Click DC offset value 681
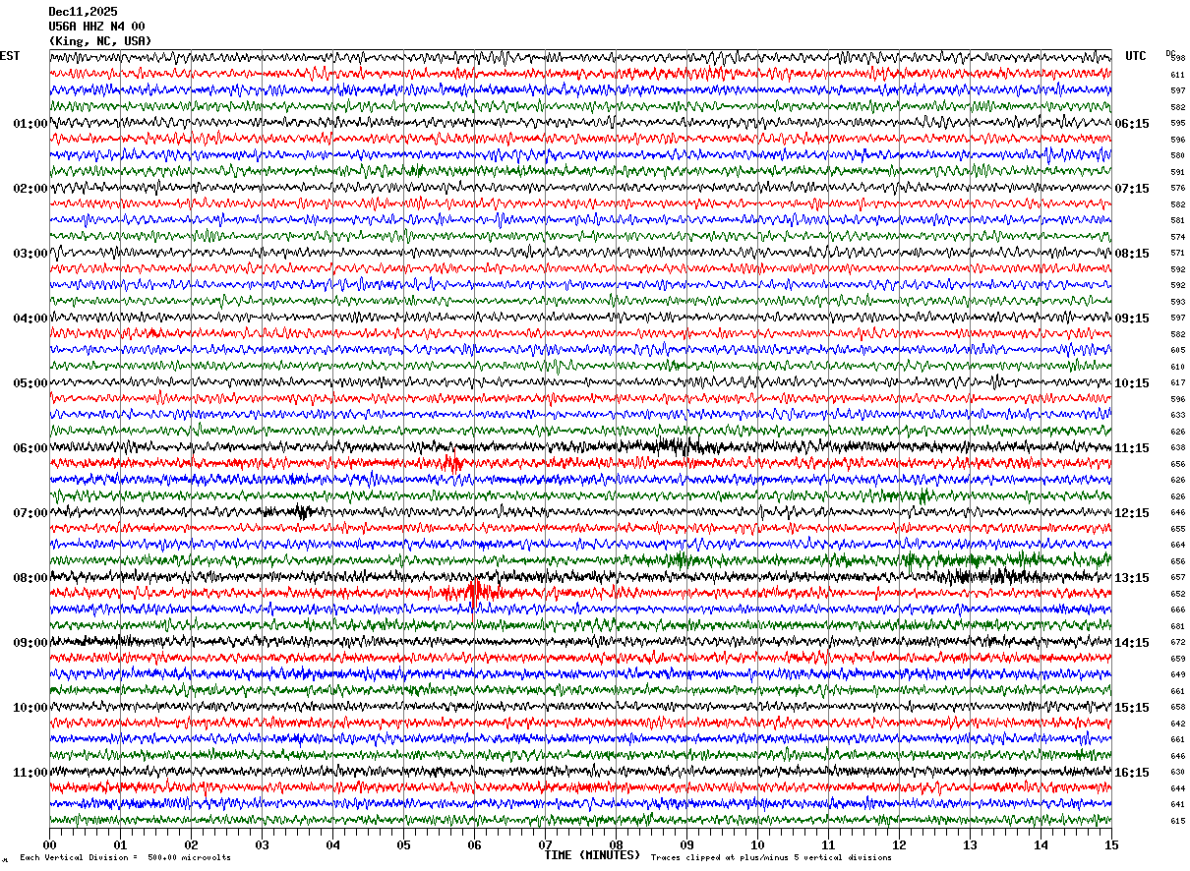This screenshot has width=1190, height=871. point(1177,626)
